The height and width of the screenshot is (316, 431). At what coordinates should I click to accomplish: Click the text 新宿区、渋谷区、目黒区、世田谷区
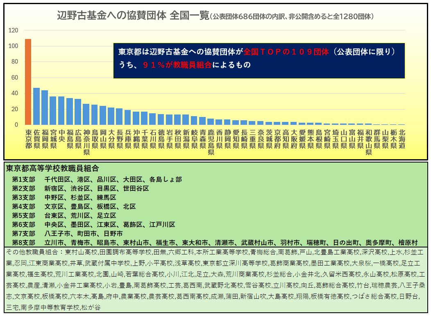(x=96, y=188)
